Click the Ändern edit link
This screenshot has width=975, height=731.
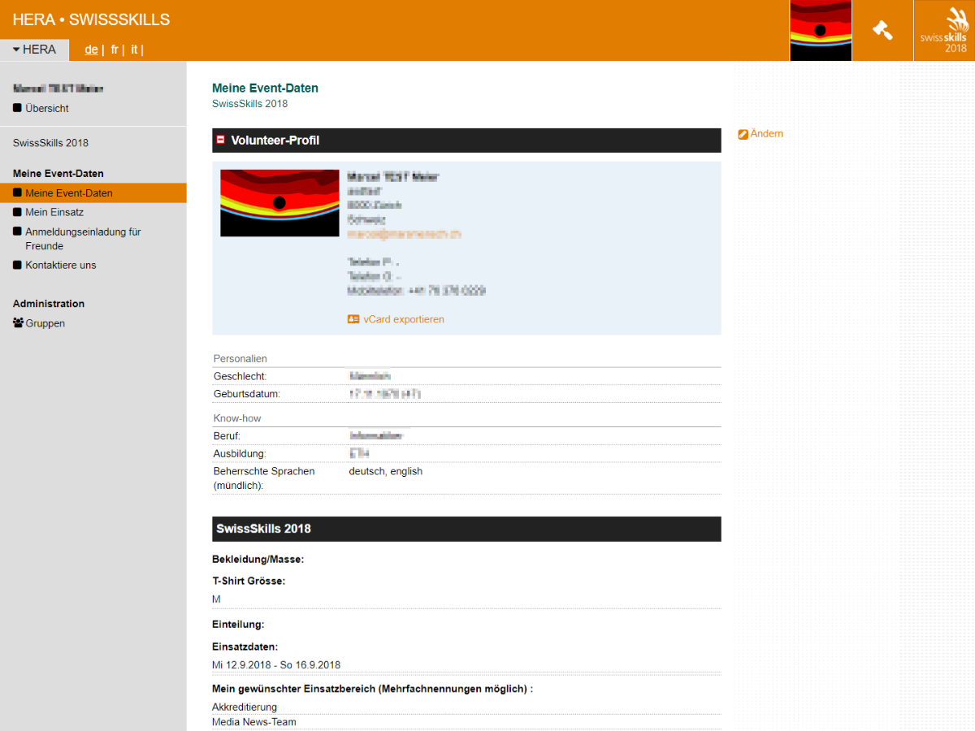(767, 134)
